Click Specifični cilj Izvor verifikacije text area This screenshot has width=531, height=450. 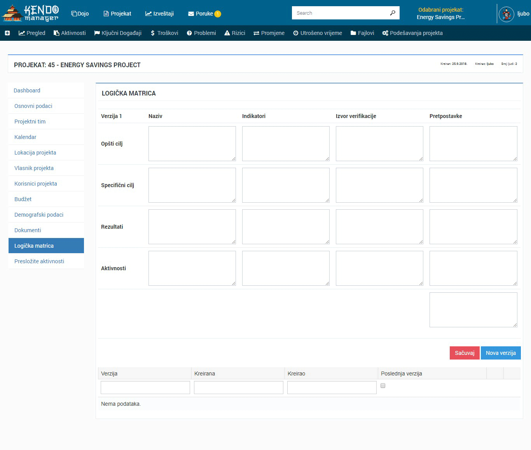tap(379, 185)
